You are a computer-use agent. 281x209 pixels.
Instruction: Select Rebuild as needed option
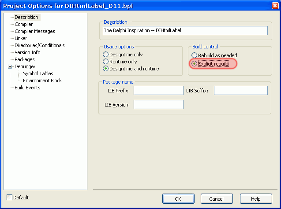194,55
